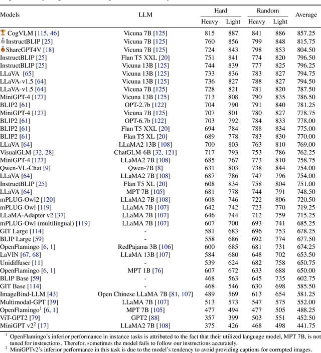Select CogVLM's average value 857.25
The height and width of the screenshot is (353, 321).
click(x=306, y=34)
